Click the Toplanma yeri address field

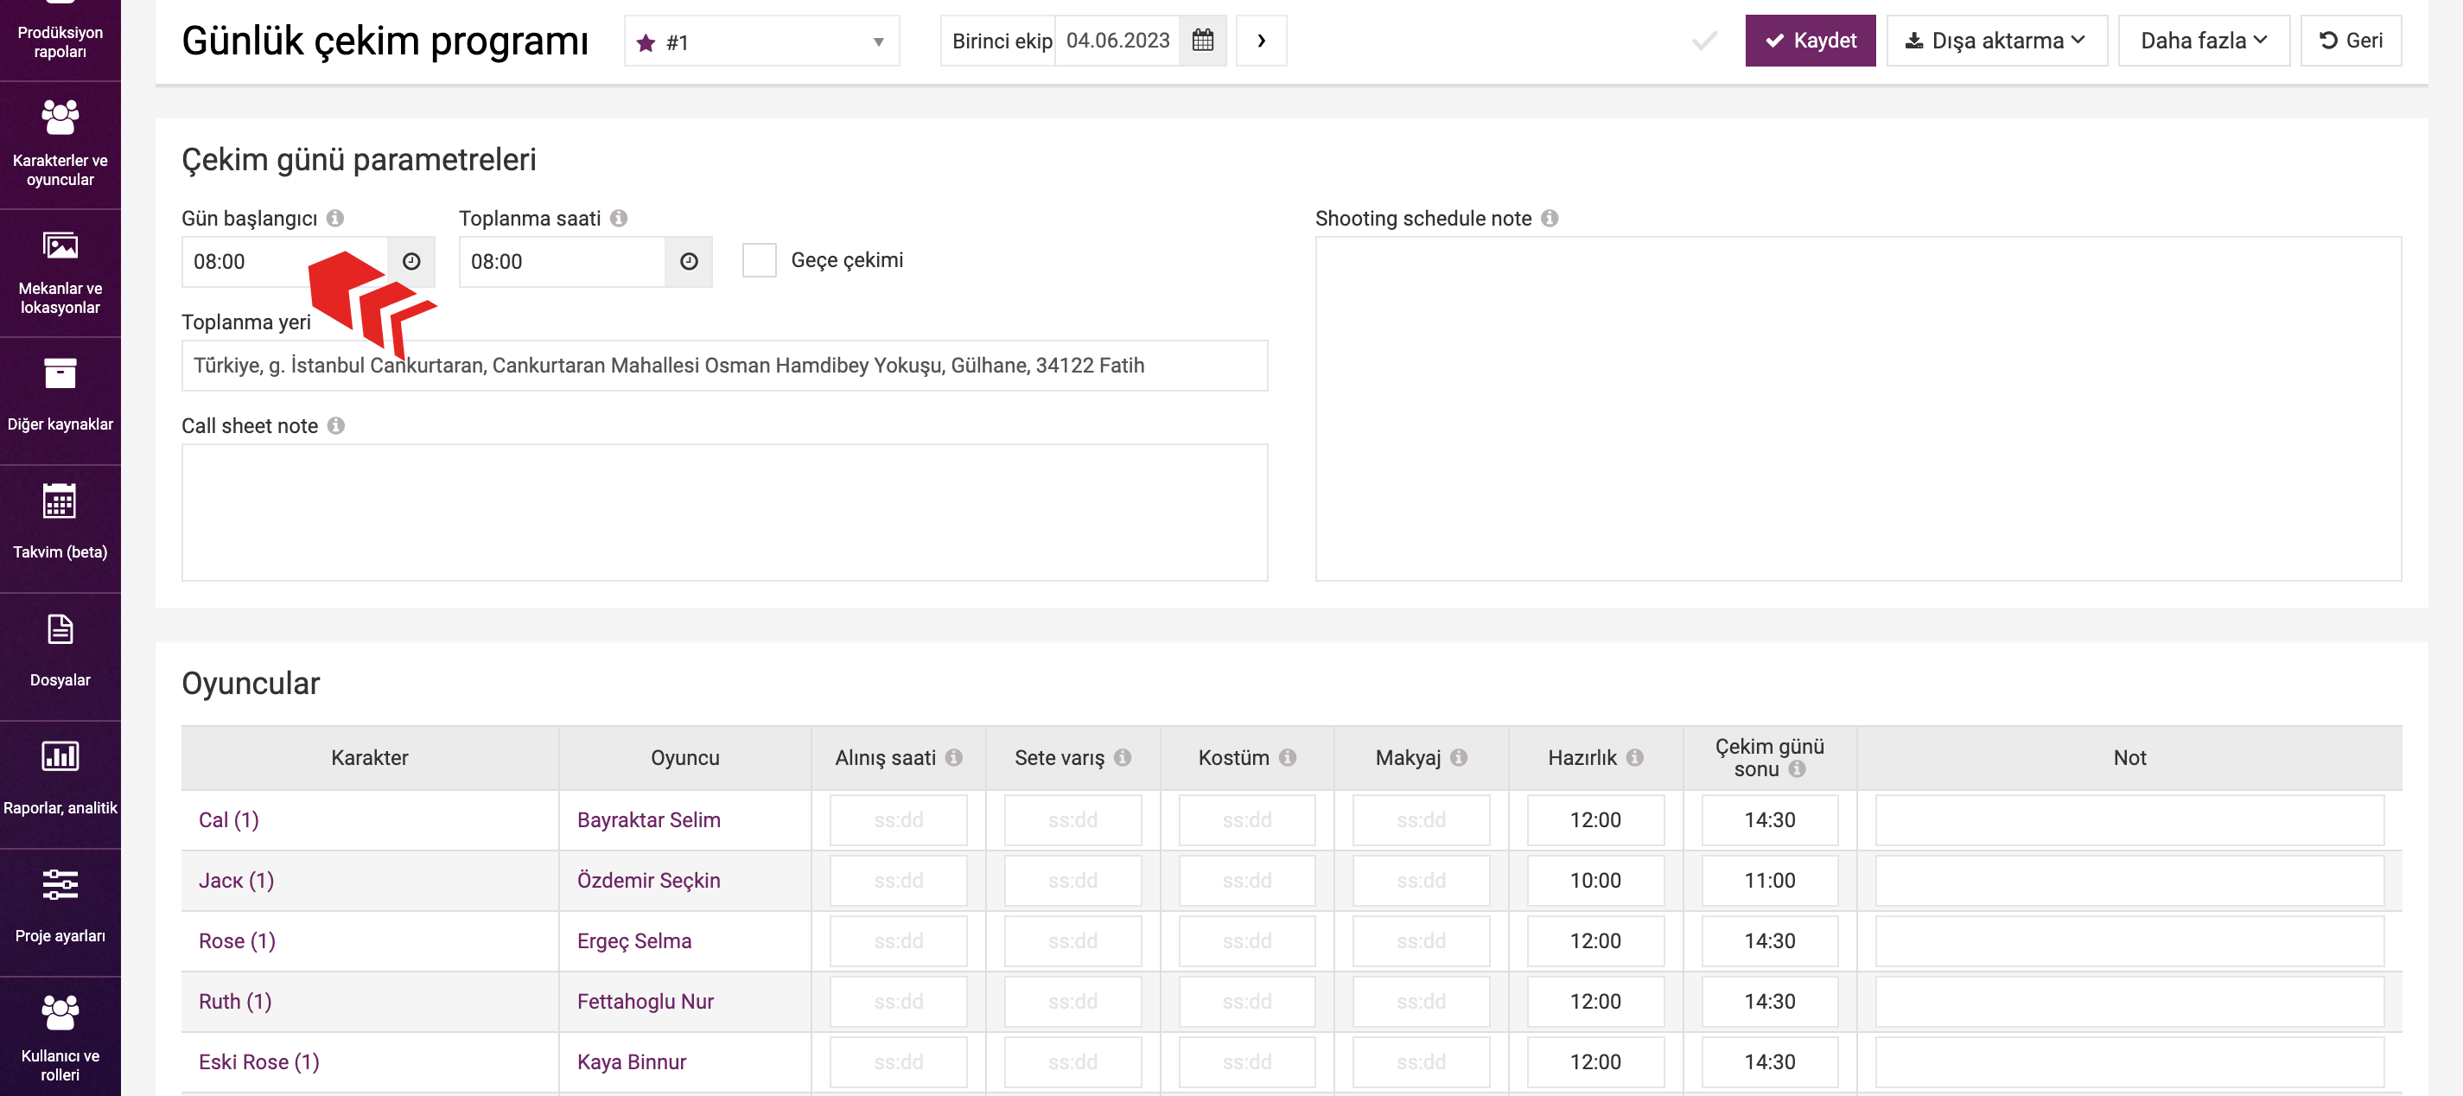click(x=725, y=366)
